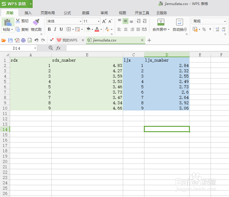Open the font name 宋体 dropdown
This screenshot has height=197, width=229.
tap(80, 21)
